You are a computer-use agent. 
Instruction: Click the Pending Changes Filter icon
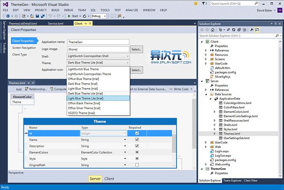click(x=220, y=30)
